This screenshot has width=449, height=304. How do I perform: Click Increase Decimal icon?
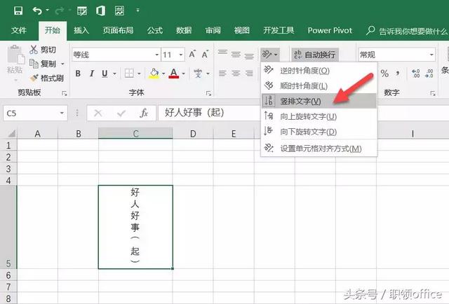pos(416,74)
